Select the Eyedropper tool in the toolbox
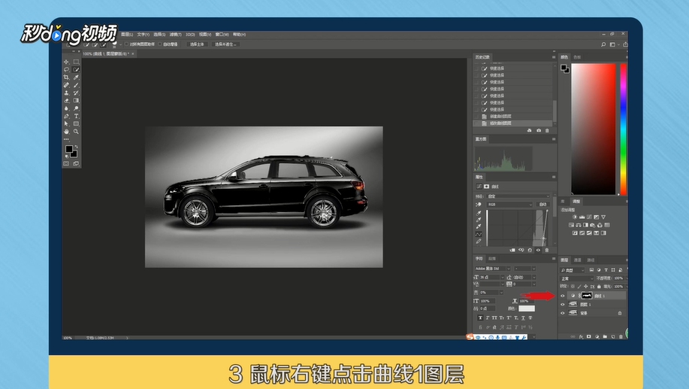 [76, 77]
